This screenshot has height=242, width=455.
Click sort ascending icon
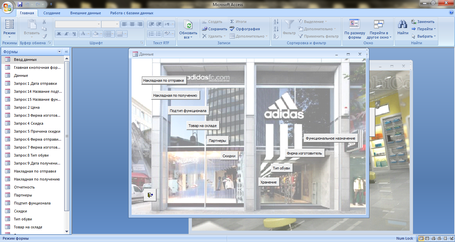pos(276,22)
